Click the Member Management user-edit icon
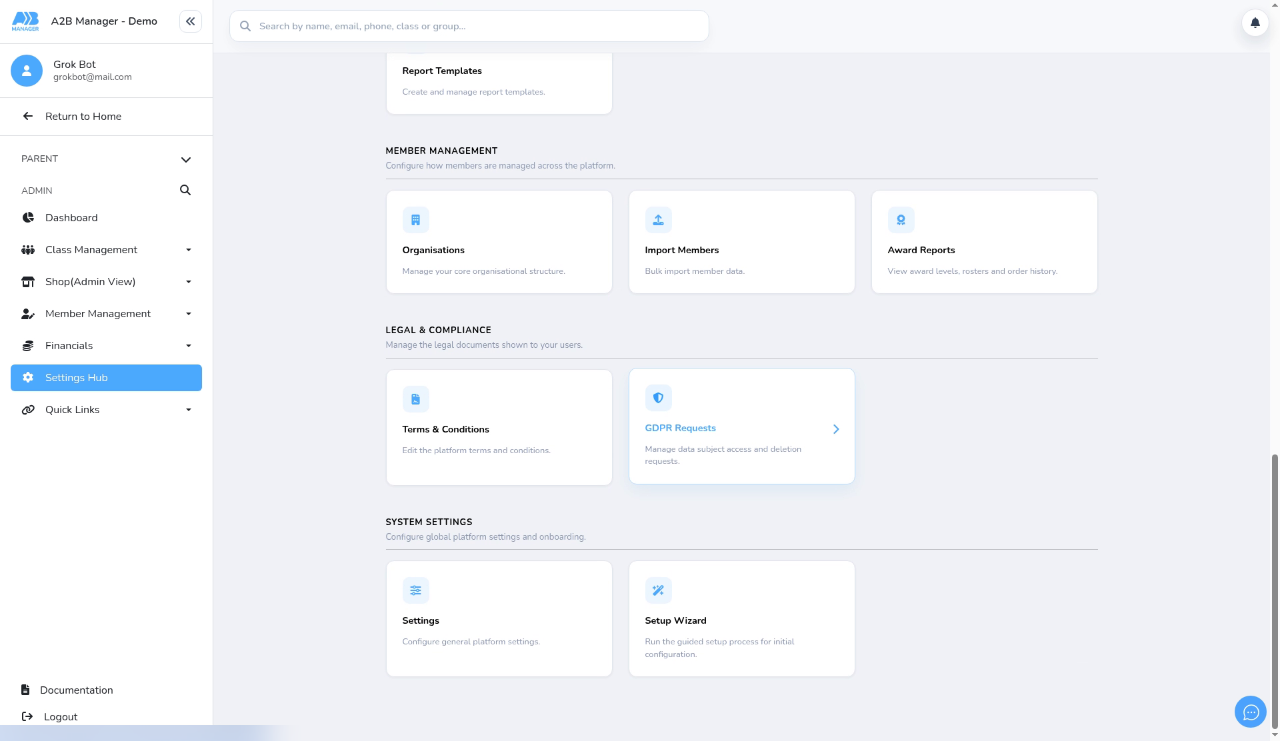 (28, 314)
